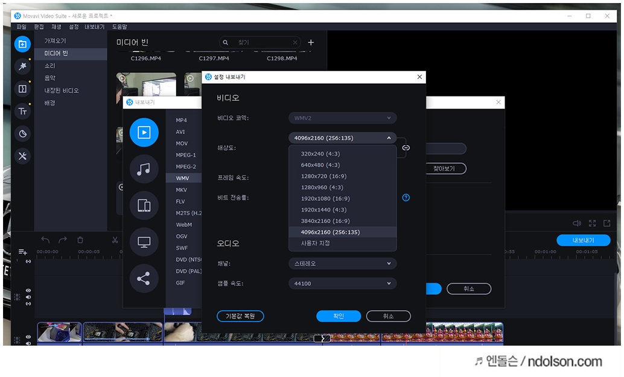Open the 도움말 menu
Image resolution: width=624 pixels, height=377 pixels.
(119, 27)
